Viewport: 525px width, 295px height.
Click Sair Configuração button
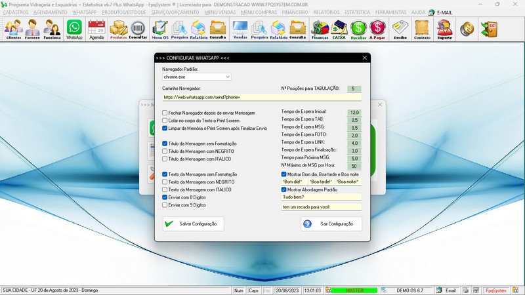331,224
